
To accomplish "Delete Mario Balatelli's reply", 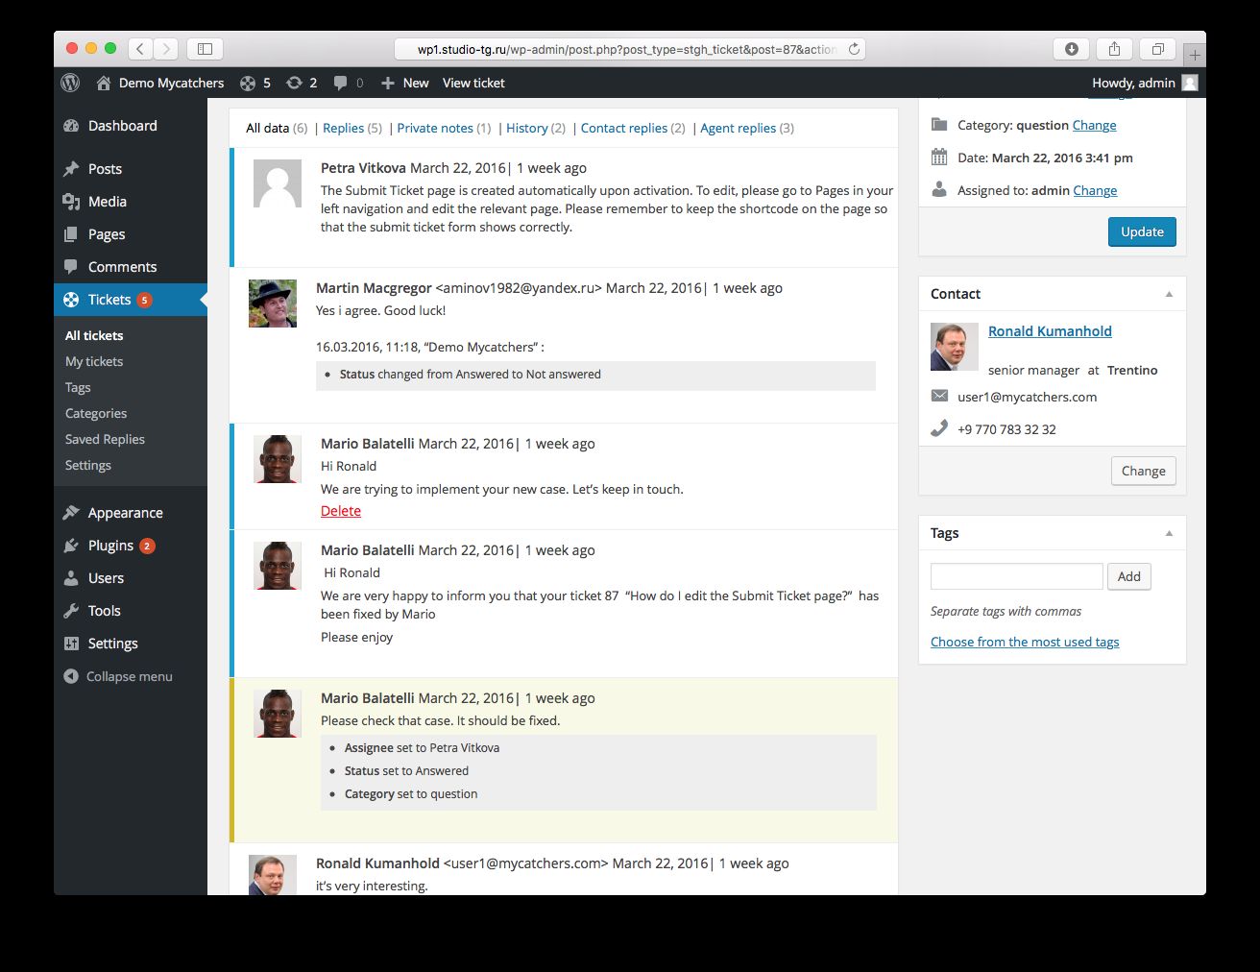I will pos(341,511).
